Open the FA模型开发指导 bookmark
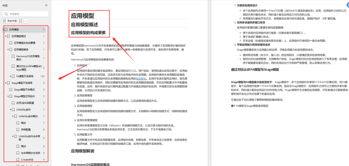349x166 pixels. [x=25, y=76]
